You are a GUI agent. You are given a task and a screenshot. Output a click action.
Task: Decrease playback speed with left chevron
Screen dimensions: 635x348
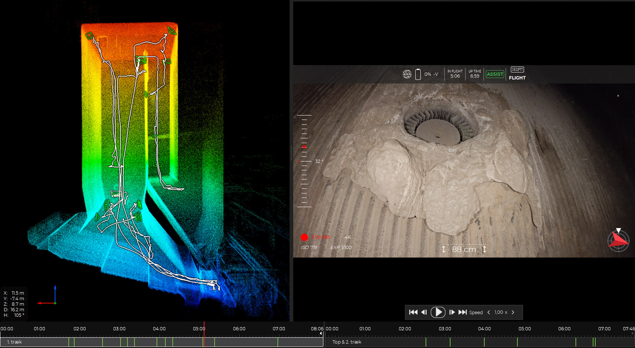(489, 312)
